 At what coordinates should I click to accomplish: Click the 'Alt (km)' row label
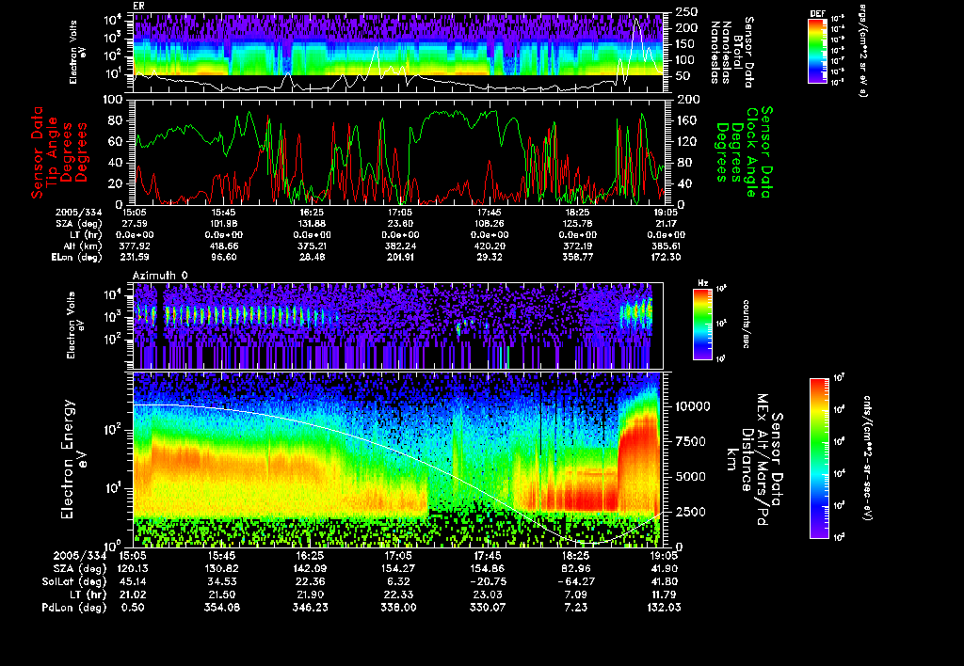(85, 246)
